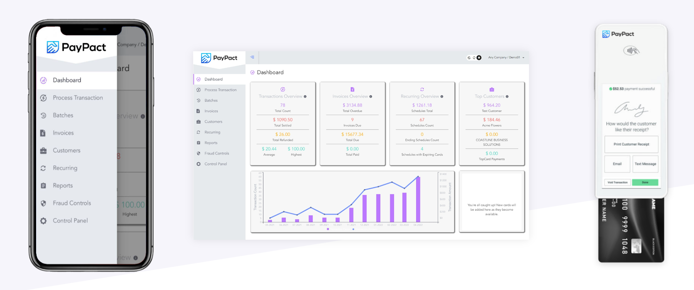Click the Customers briefcase icon in desktop sidebar
The width and height of the screenshot is (694, 290).
198,122
